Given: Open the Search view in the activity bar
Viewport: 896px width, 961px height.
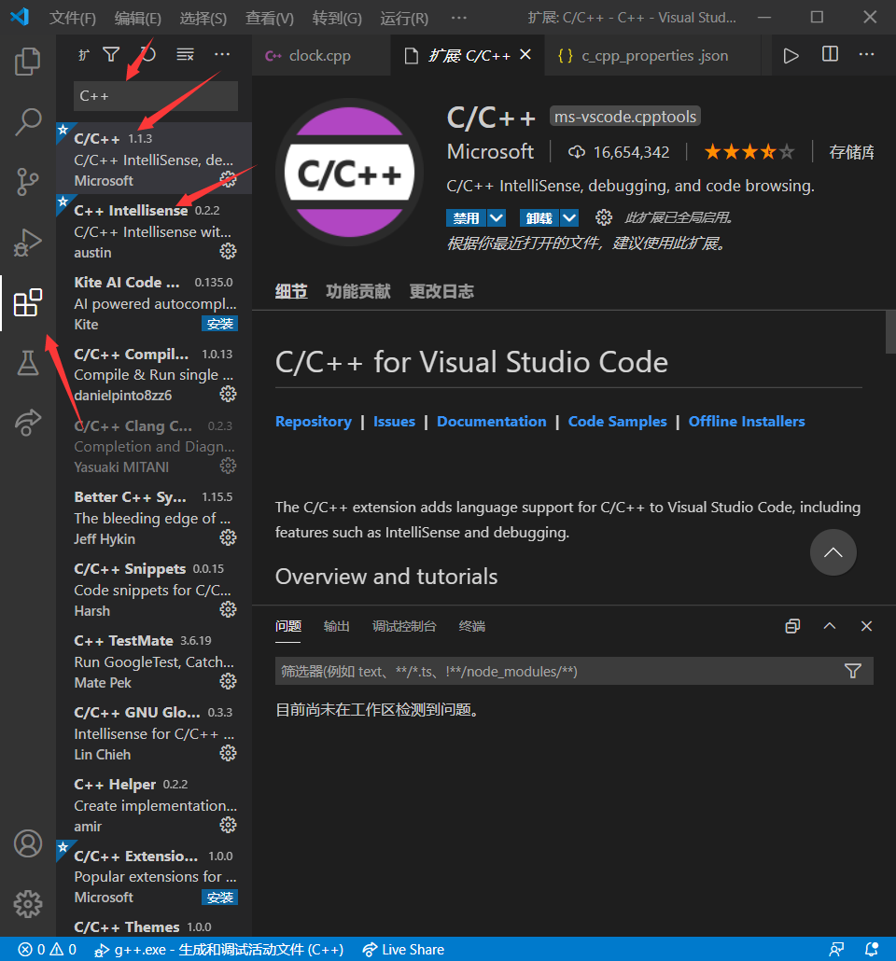Looking at the screenshot, I should [x=28, y=122].
